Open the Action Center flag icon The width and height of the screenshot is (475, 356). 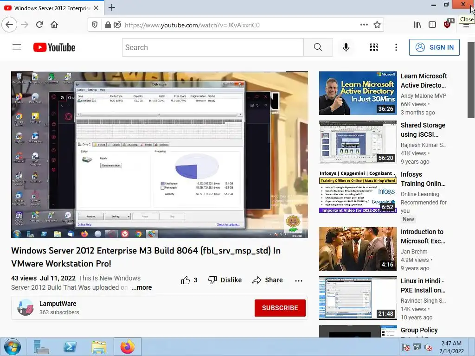pos(405,347)
